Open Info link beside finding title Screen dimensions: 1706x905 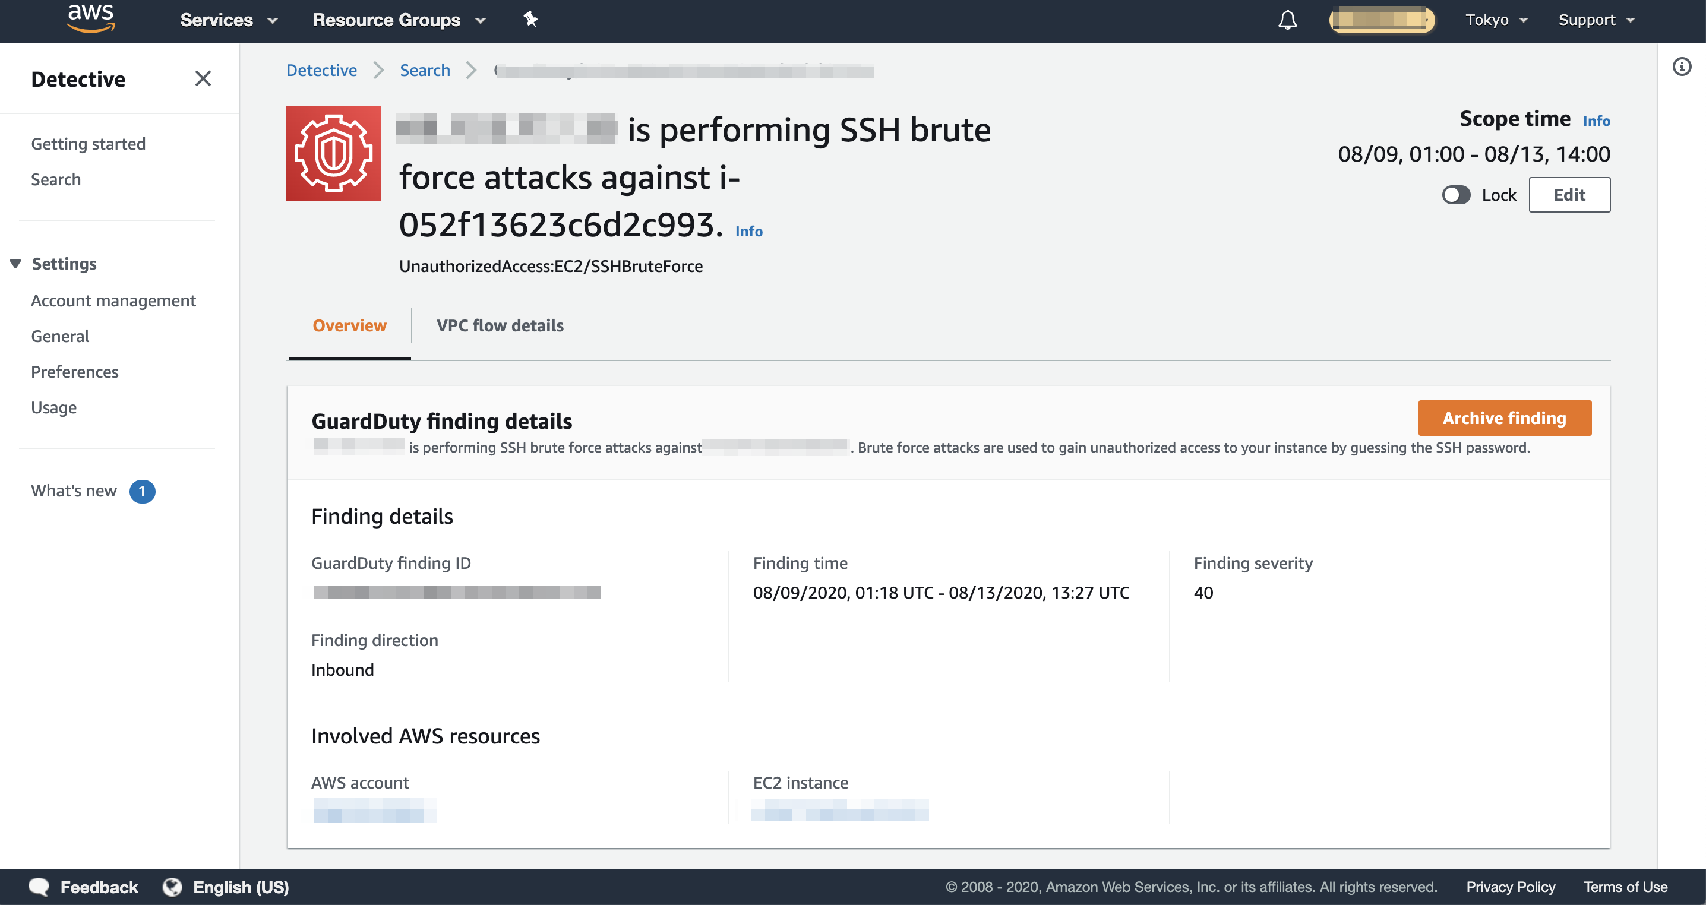[x=748, y=231]
